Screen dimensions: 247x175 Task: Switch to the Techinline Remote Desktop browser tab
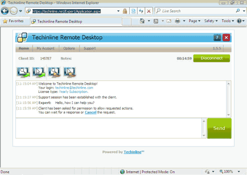[x=76, y=21]
